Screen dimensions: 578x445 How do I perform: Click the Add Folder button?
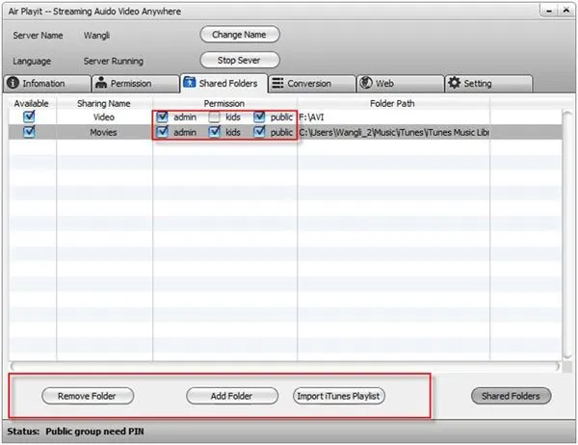pyautogui.click(x=232, y=396)
